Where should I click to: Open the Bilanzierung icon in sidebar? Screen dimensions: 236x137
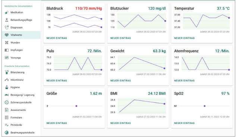[x=7, y=72]
